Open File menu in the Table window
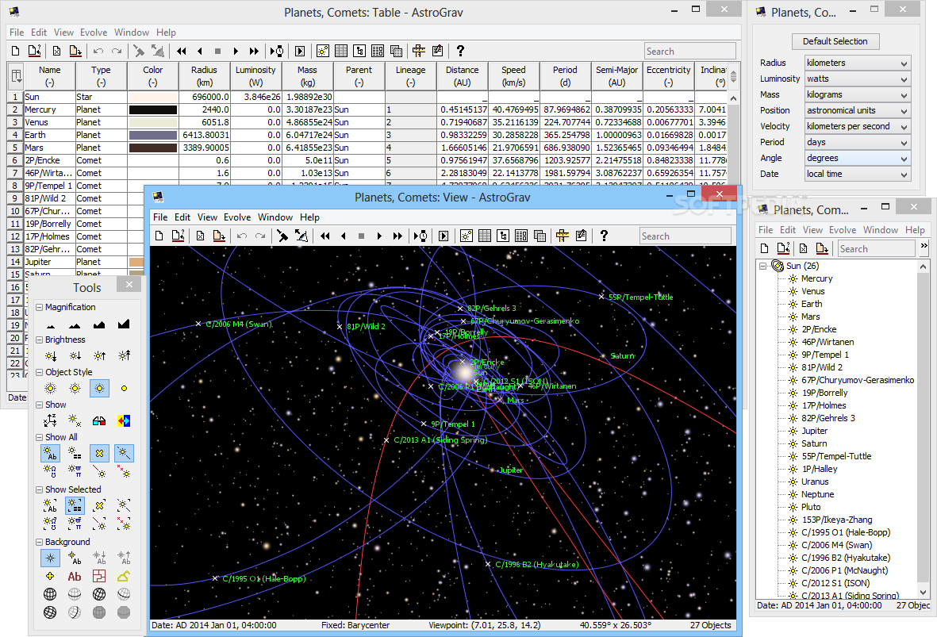Image resolution: width=937 pixels, height=637 pixels. [x=17, y=33]
